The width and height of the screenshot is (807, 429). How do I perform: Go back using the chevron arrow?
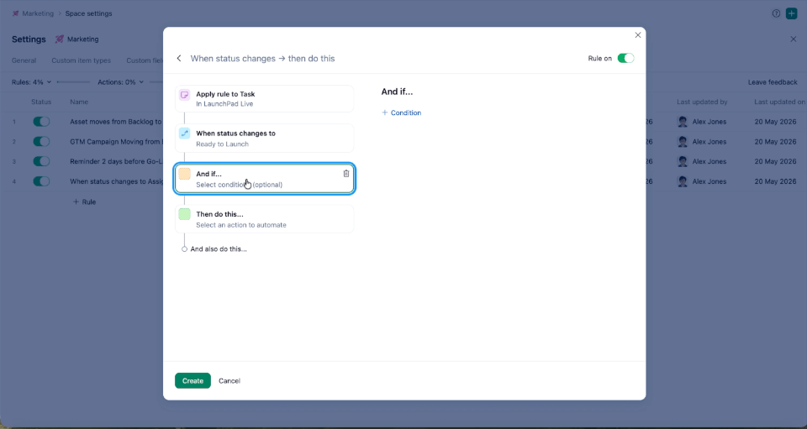coord(178,59)
